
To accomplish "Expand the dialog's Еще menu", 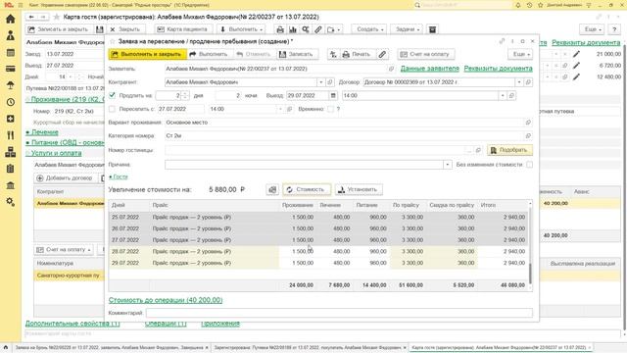I will tap(520, 54).
